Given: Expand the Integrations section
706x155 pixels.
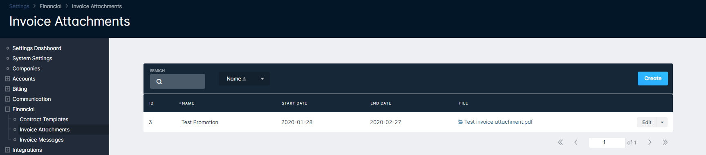Looking at the screenshot, I should point(7,150).
